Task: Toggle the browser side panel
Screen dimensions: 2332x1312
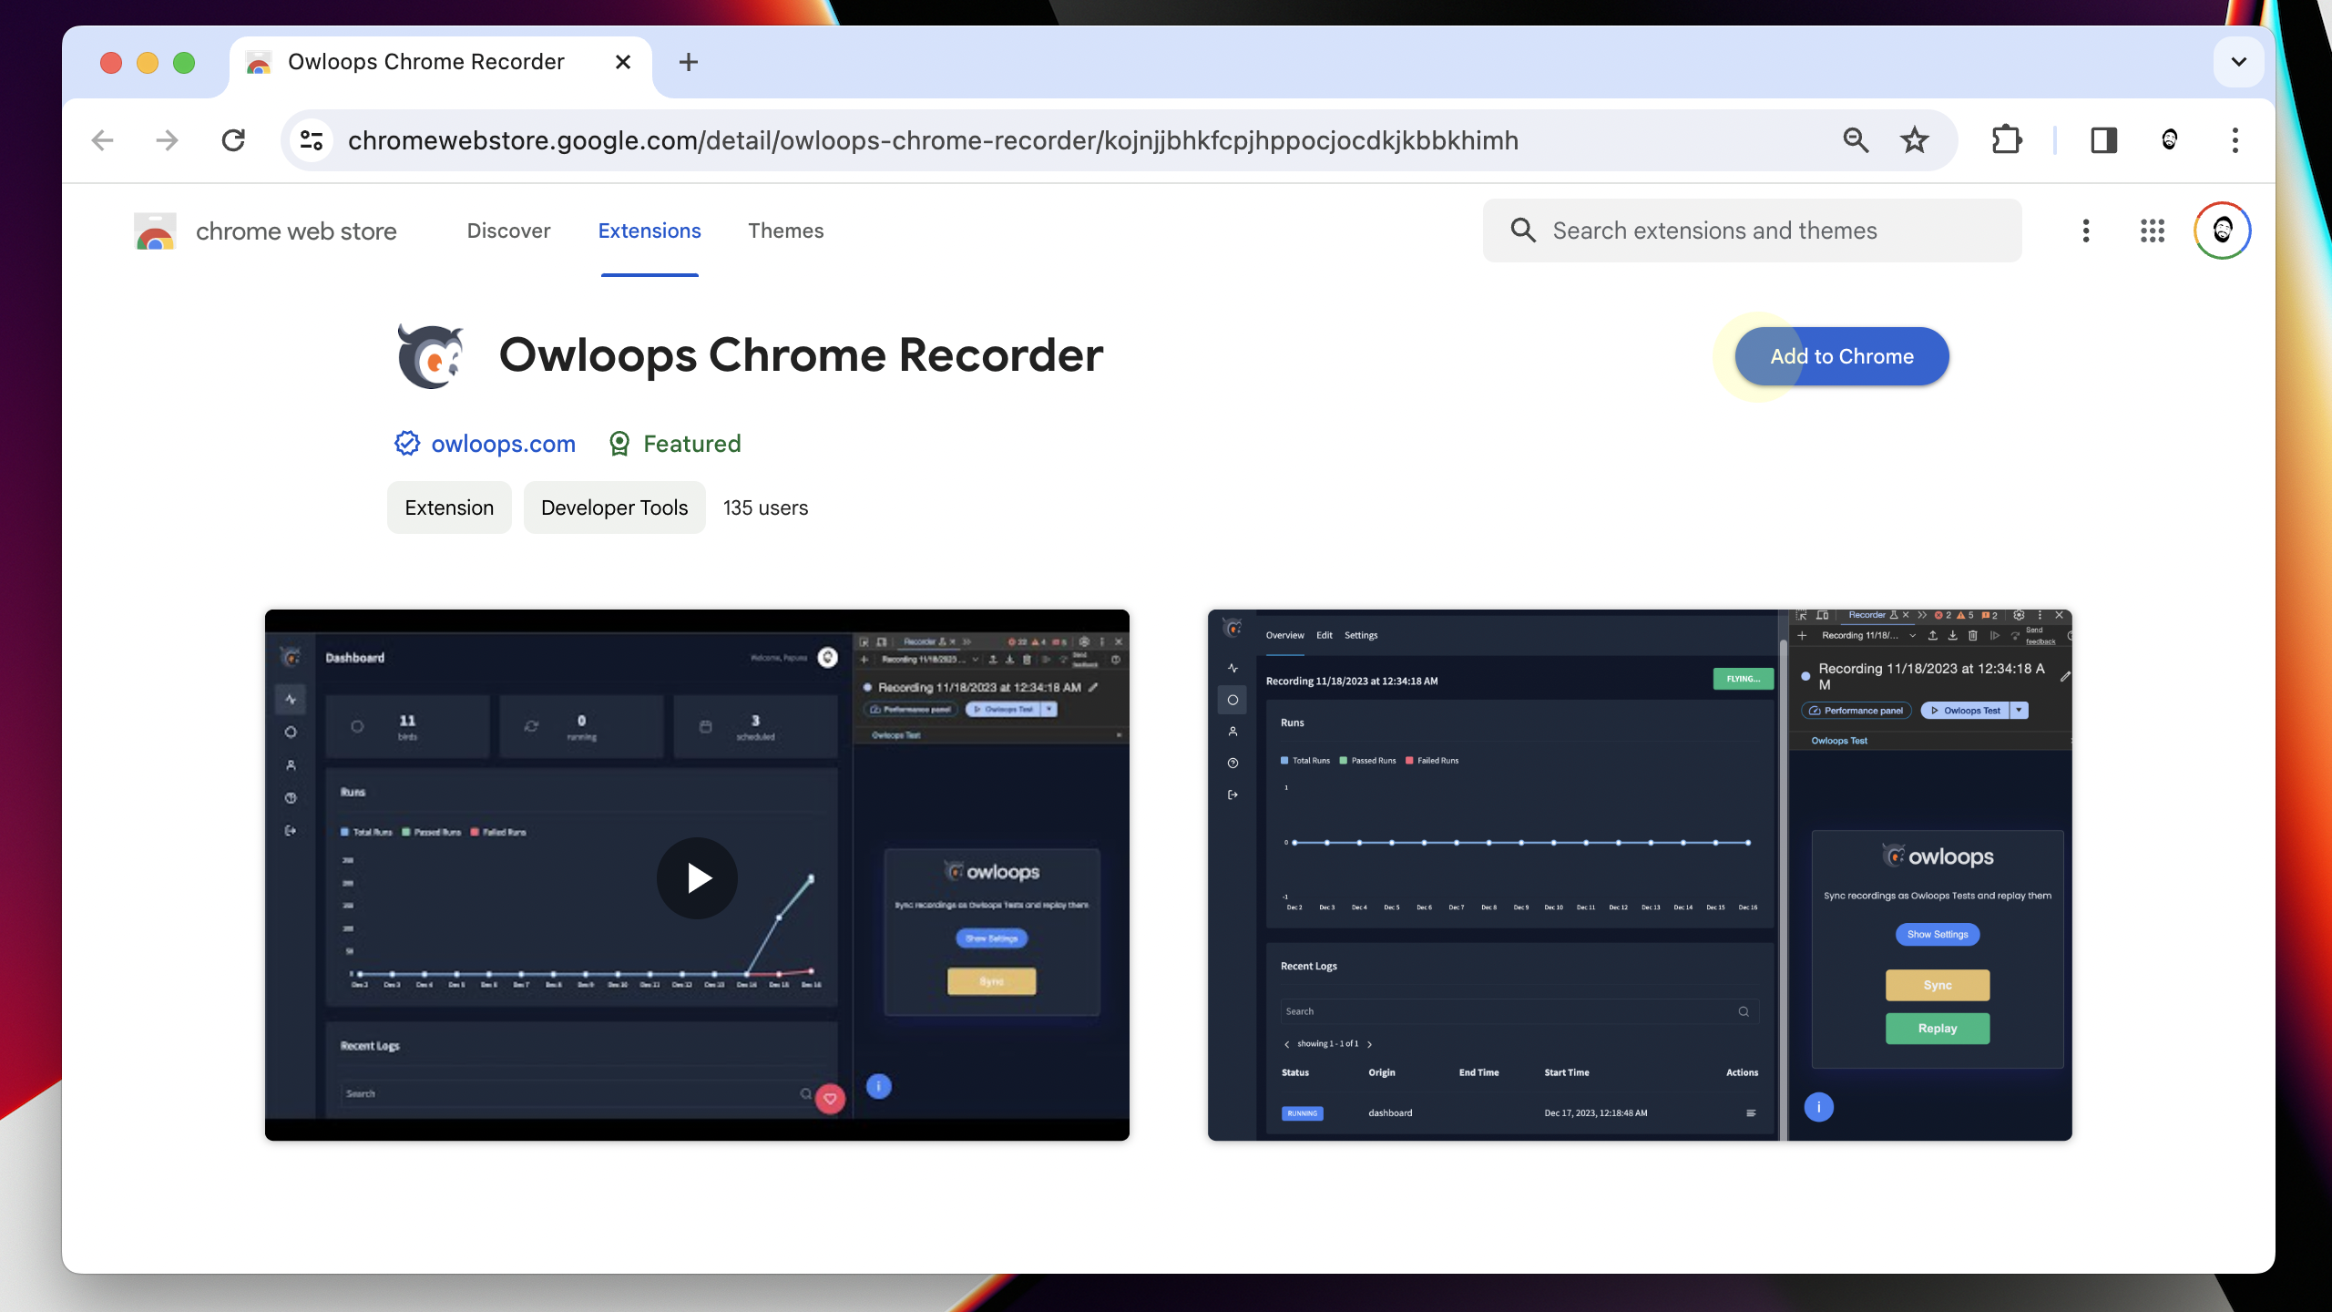Action: (2103, 140)
